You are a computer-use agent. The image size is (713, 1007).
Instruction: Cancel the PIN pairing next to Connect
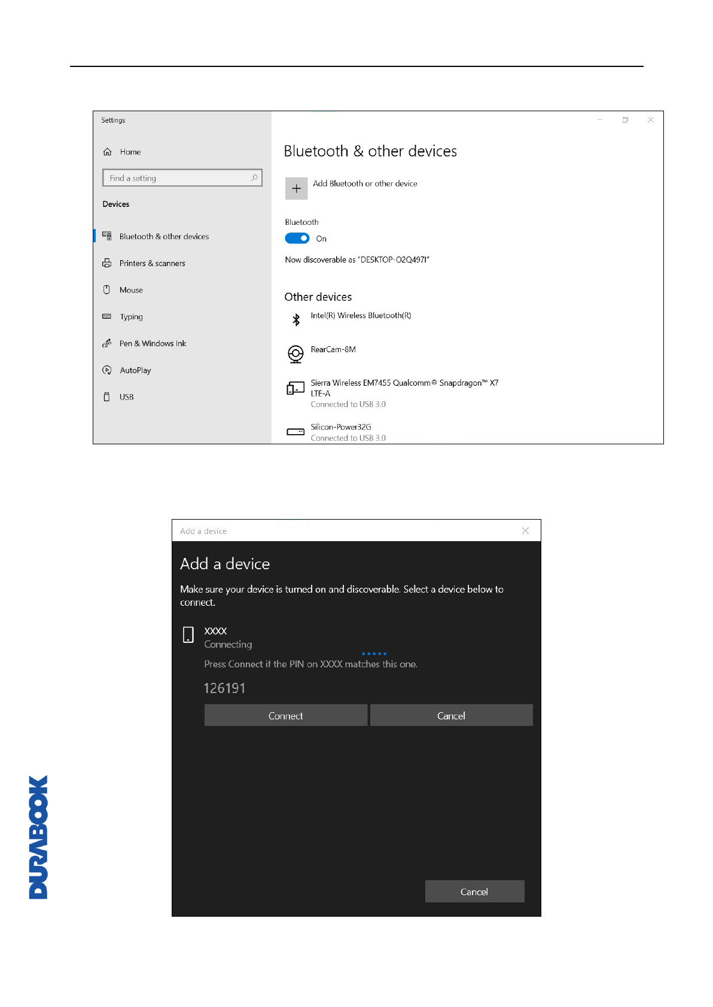[451, 716]
